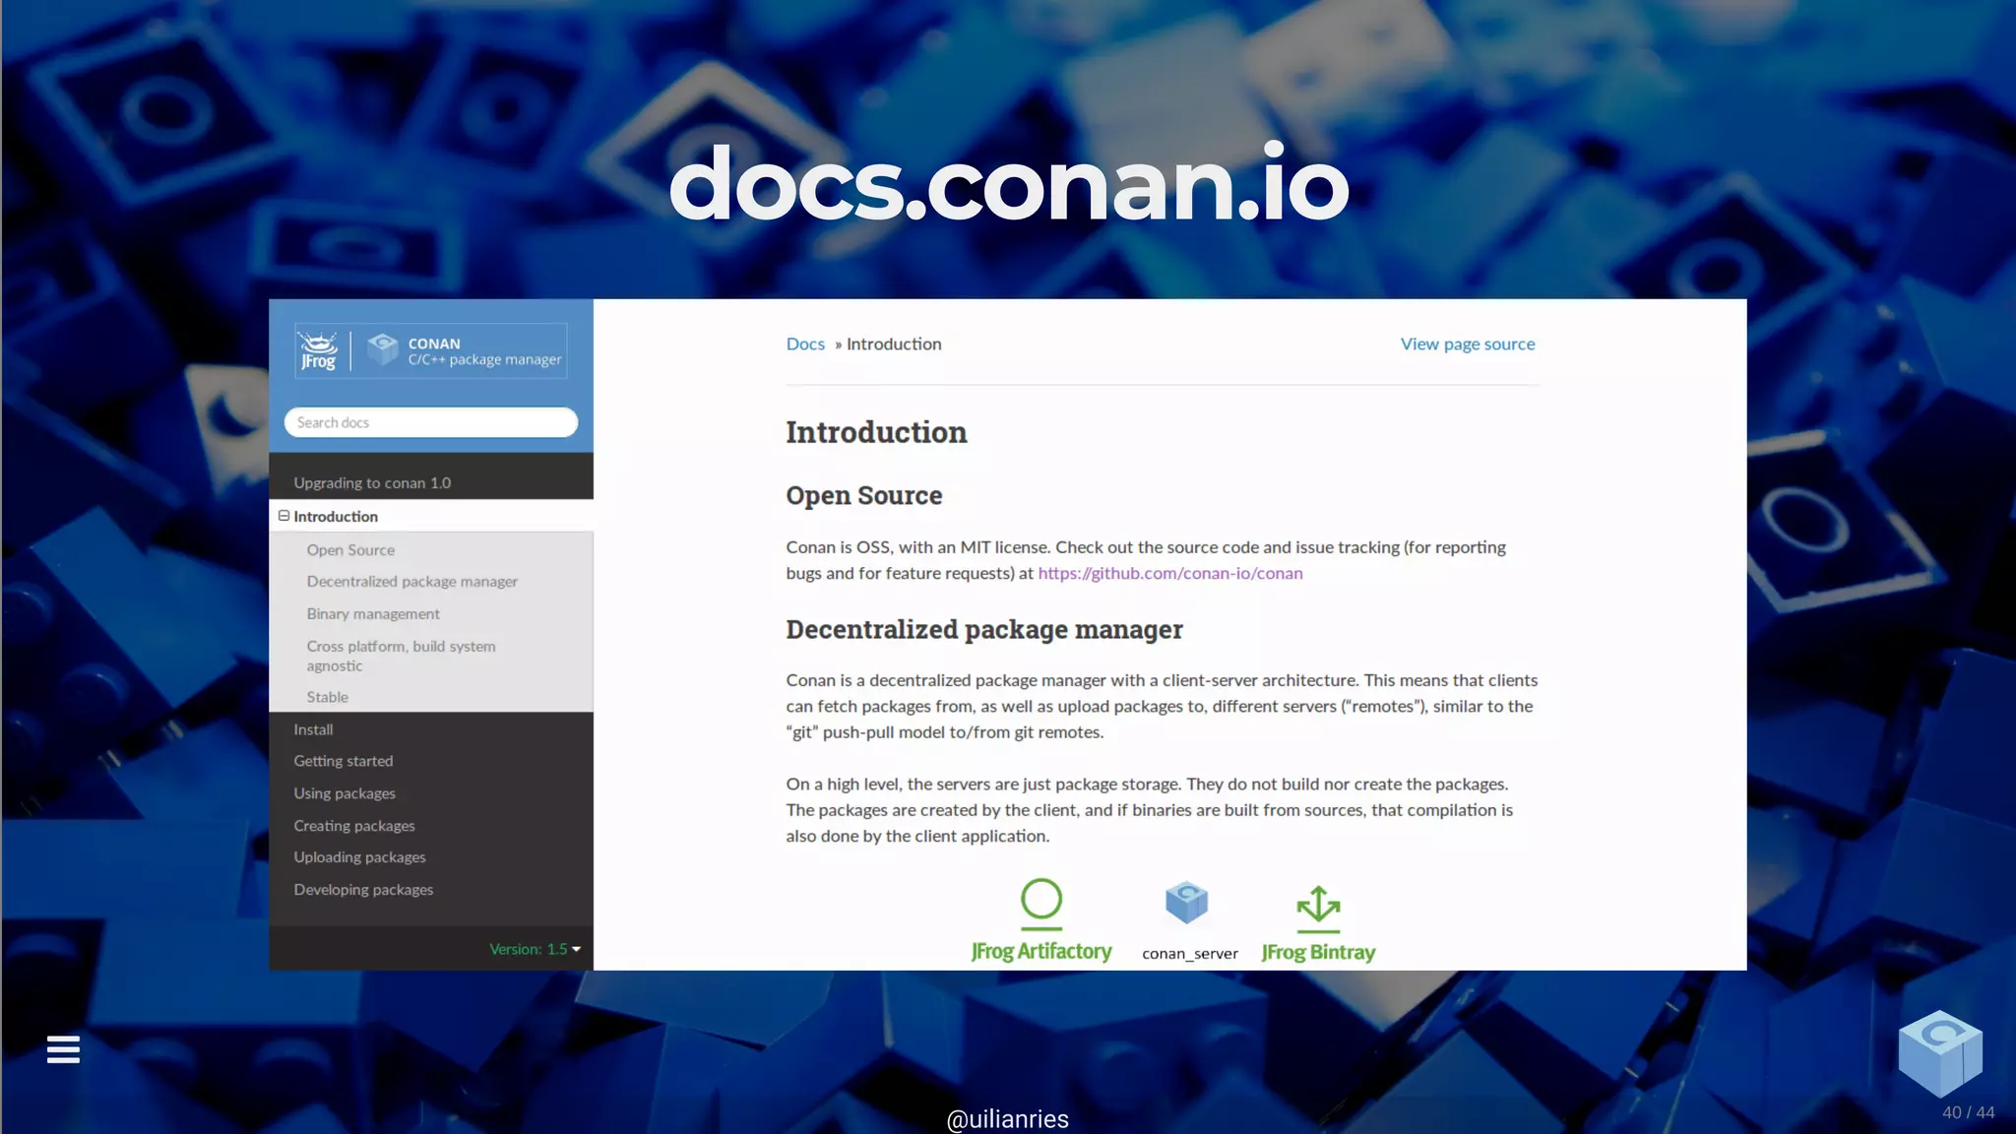Click the conan_server cube icon
Viewport: 2016px width, 1134px height.
(1186, 903)
